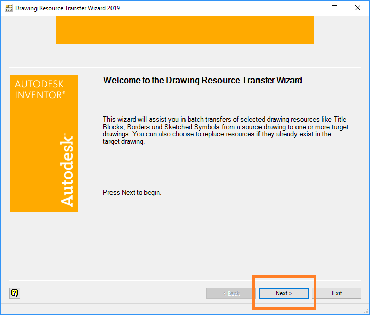Click the resize grip at bottom right corner

[x=366, y=311]
